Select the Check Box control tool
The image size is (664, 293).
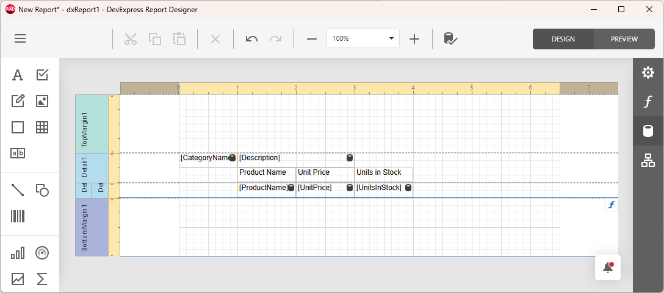42,76
